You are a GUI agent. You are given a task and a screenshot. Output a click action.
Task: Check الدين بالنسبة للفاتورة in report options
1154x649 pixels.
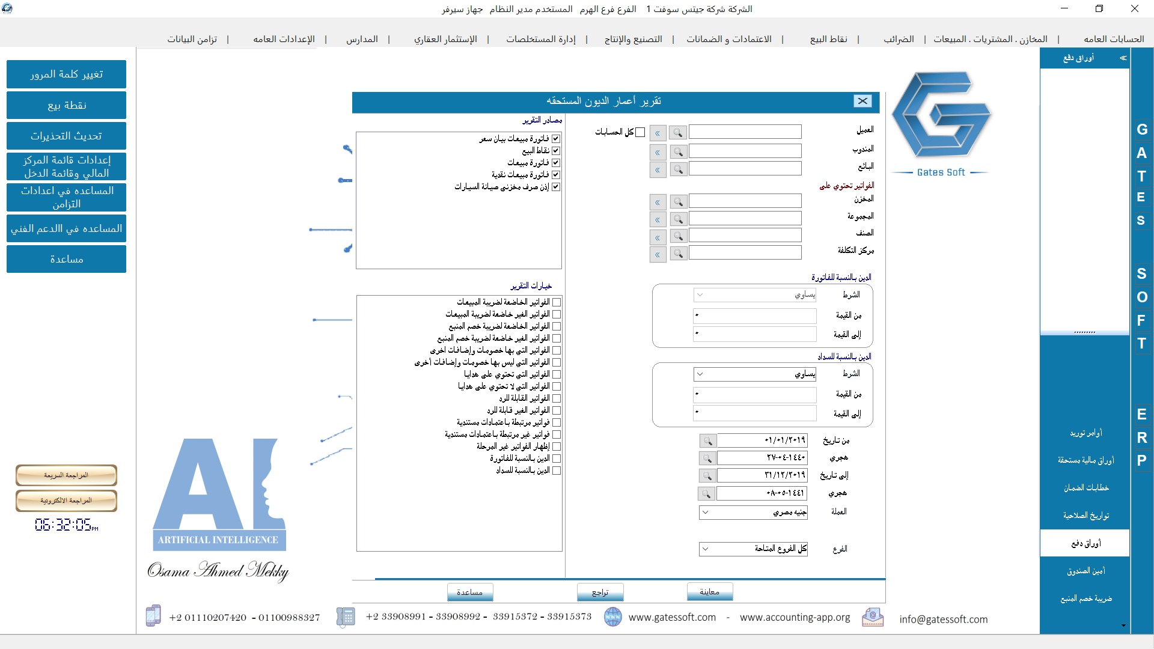tap(557, 458)
